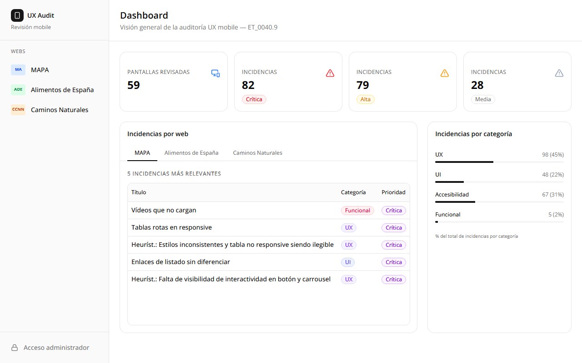The height and width of the screenshot is (363, 582).
Task: Select the MAPA tab in Incidencias por web
Action: 142,153
